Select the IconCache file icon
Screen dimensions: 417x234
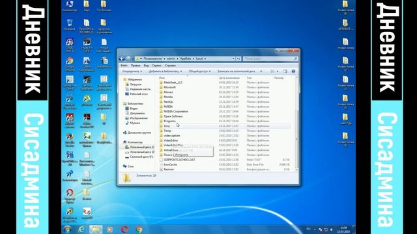pyautogui.click(x=161, y=164)
